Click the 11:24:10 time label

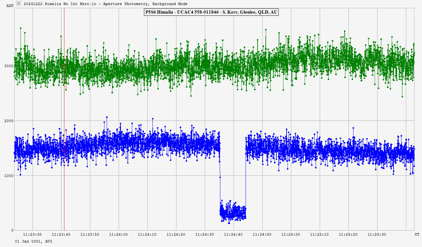pos(148,234)
